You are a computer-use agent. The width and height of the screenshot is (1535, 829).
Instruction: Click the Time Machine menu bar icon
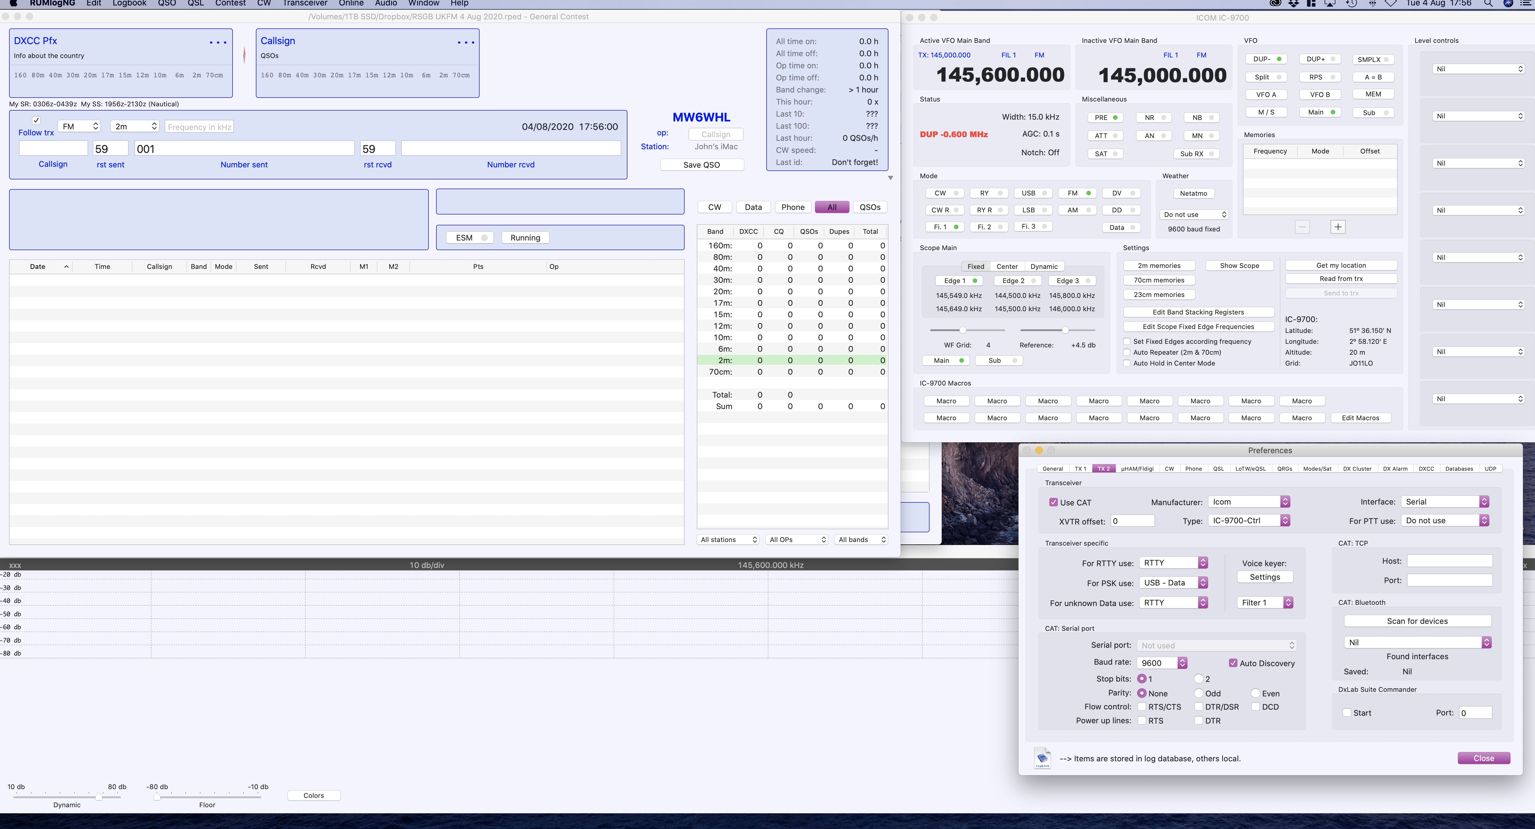point(1351,4)
